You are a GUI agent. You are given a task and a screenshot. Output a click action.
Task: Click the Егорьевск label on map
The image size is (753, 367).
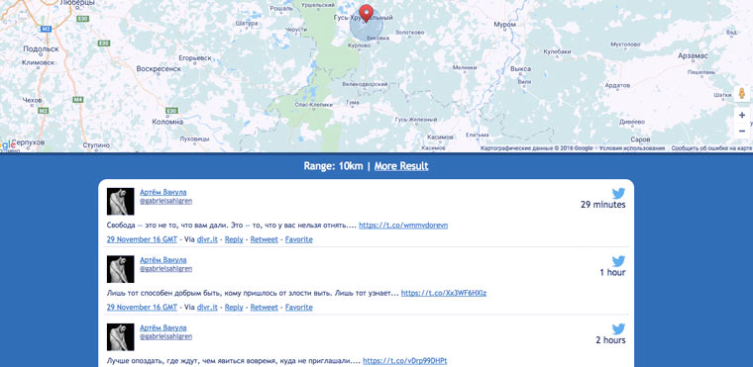(194, 57)
